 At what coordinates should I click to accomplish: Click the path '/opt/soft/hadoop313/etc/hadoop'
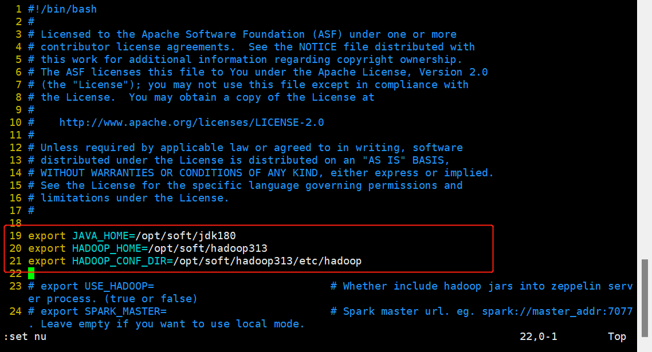click(x=268, y=261)
